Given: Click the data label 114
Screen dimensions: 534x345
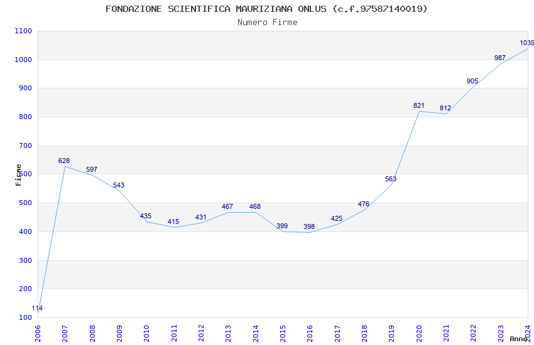Looking at the screenshot, I should tap(37, 308).
